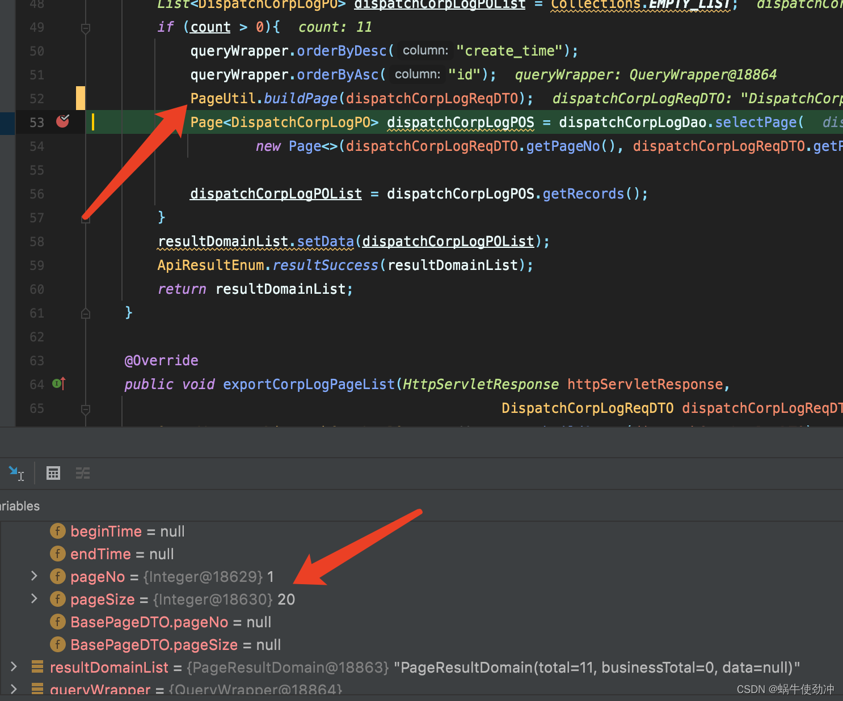
Task: Toggle code folding marker at line 61
Action: [x=86, y=313]
